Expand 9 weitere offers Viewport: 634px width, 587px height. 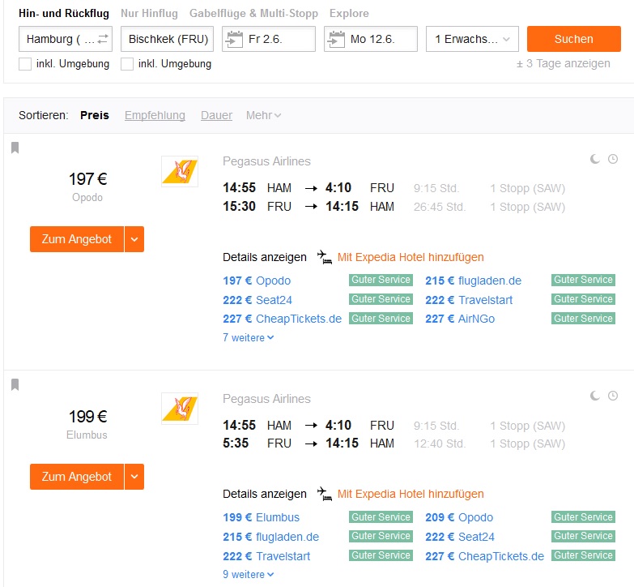point(249,575)
